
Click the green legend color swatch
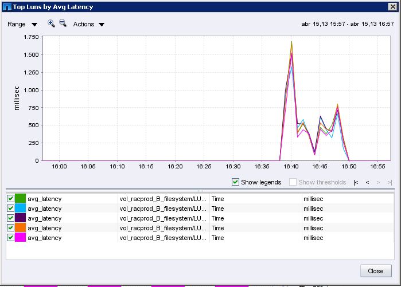[20, 199]
